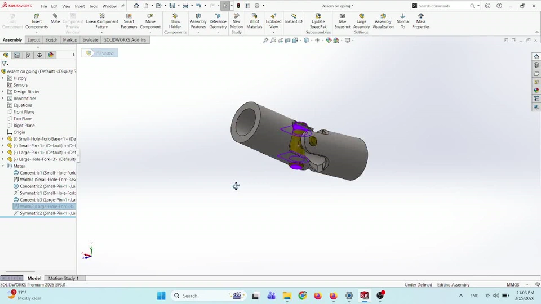Select the Front Plane
This screenshot has width=541, height=304.
(x=24, y=112)
